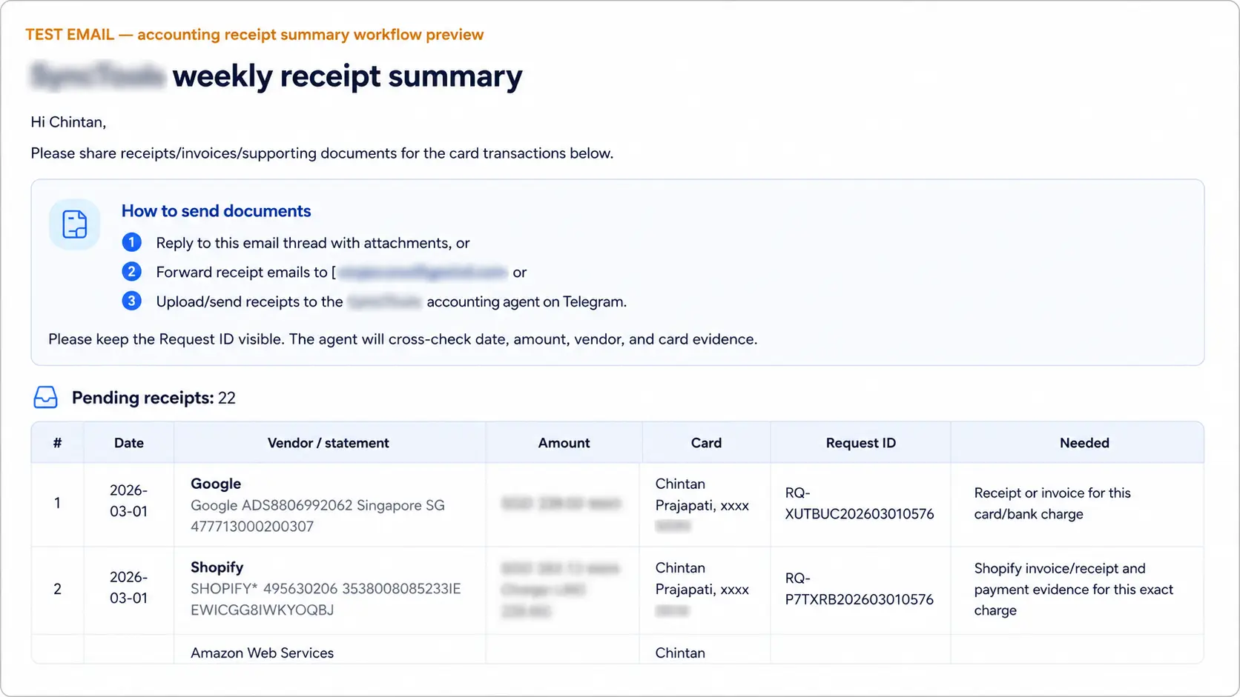Click the '#' column header
This screenshot has width=1240, height=697.
tap(57, 443)
